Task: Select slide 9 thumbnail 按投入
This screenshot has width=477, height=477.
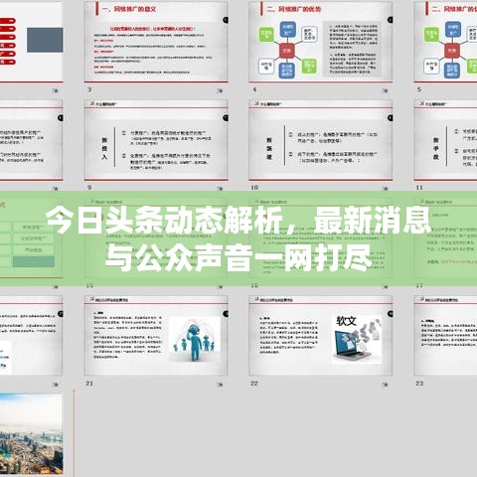Action: [156, 140]
